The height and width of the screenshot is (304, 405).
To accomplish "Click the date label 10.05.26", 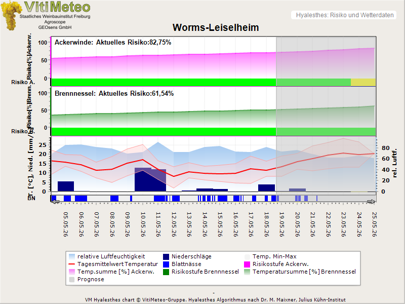I will point(143,224).
